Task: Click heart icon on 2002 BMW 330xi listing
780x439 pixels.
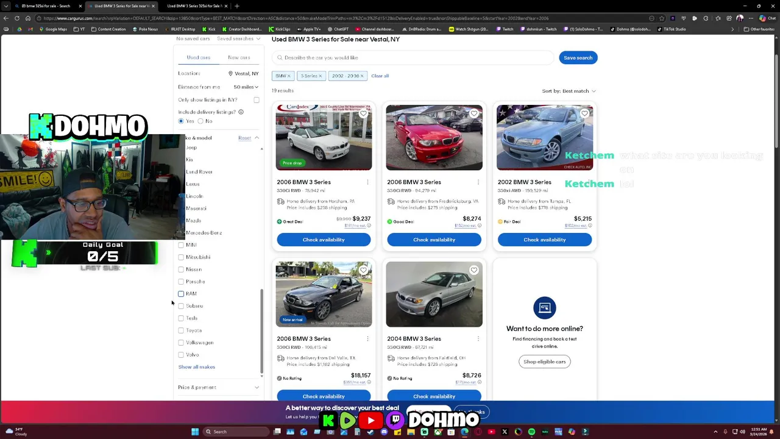Action: (584, 113)
